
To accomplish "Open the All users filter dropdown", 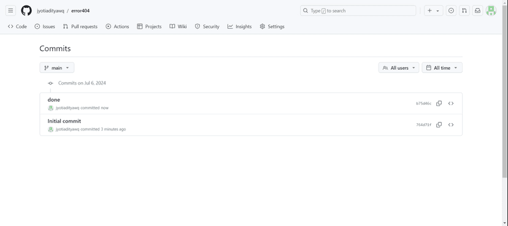I will 399,68.
